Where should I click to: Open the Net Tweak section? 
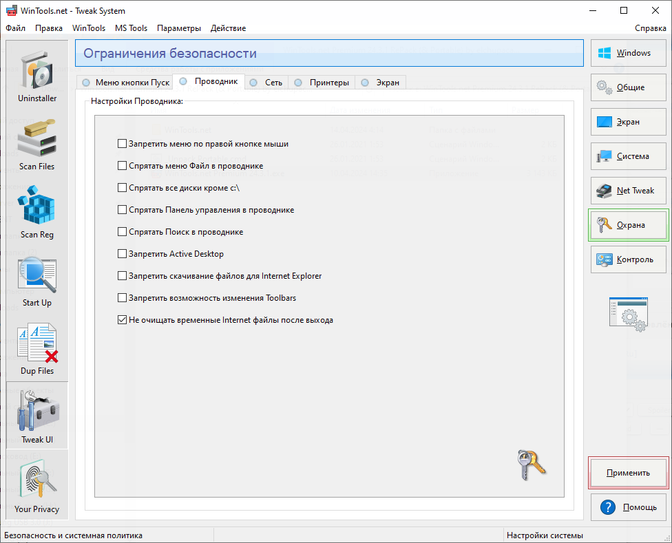pyautogui.click(x=629, y=191)
